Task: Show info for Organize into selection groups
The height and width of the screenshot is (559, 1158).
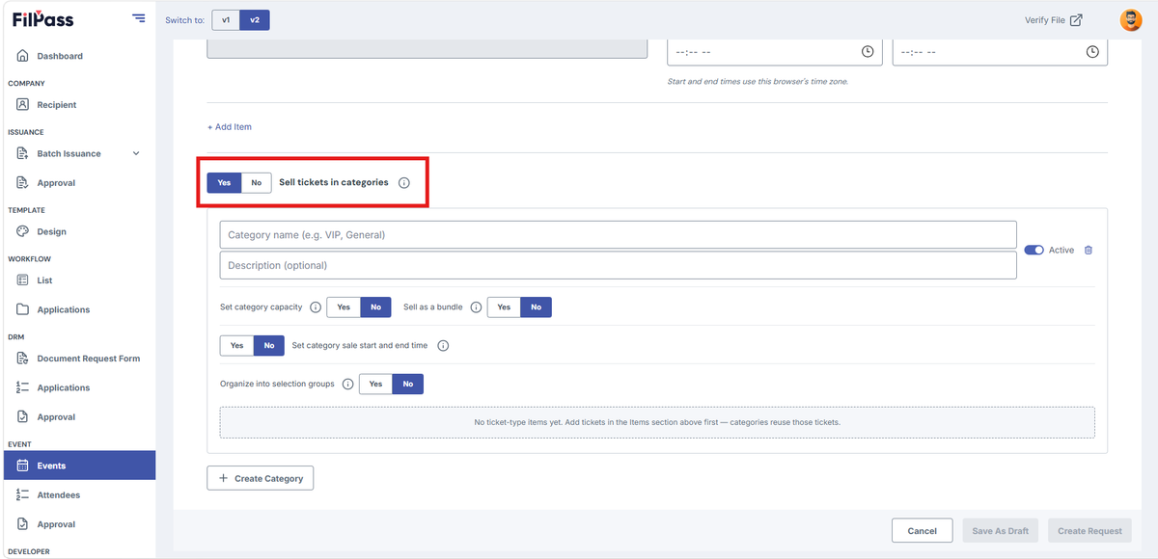Action: coord(347,384)
